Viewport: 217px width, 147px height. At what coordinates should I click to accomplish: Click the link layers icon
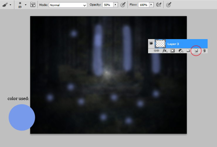pos(156,51)
